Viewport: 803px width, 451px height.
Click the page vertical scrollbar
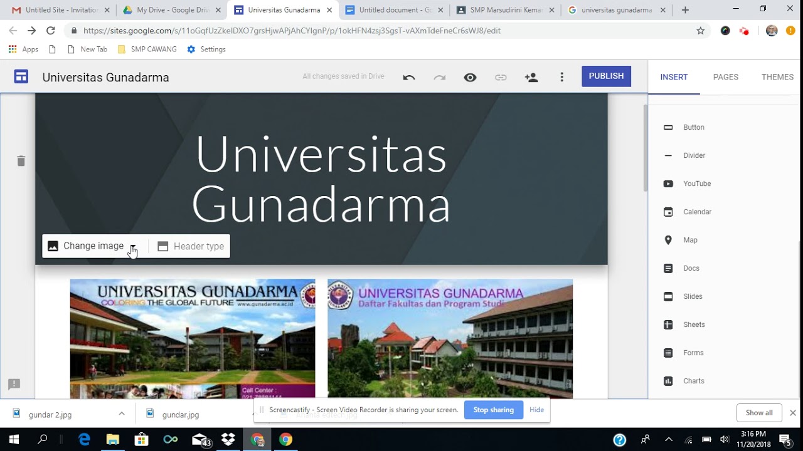(645, 148)
